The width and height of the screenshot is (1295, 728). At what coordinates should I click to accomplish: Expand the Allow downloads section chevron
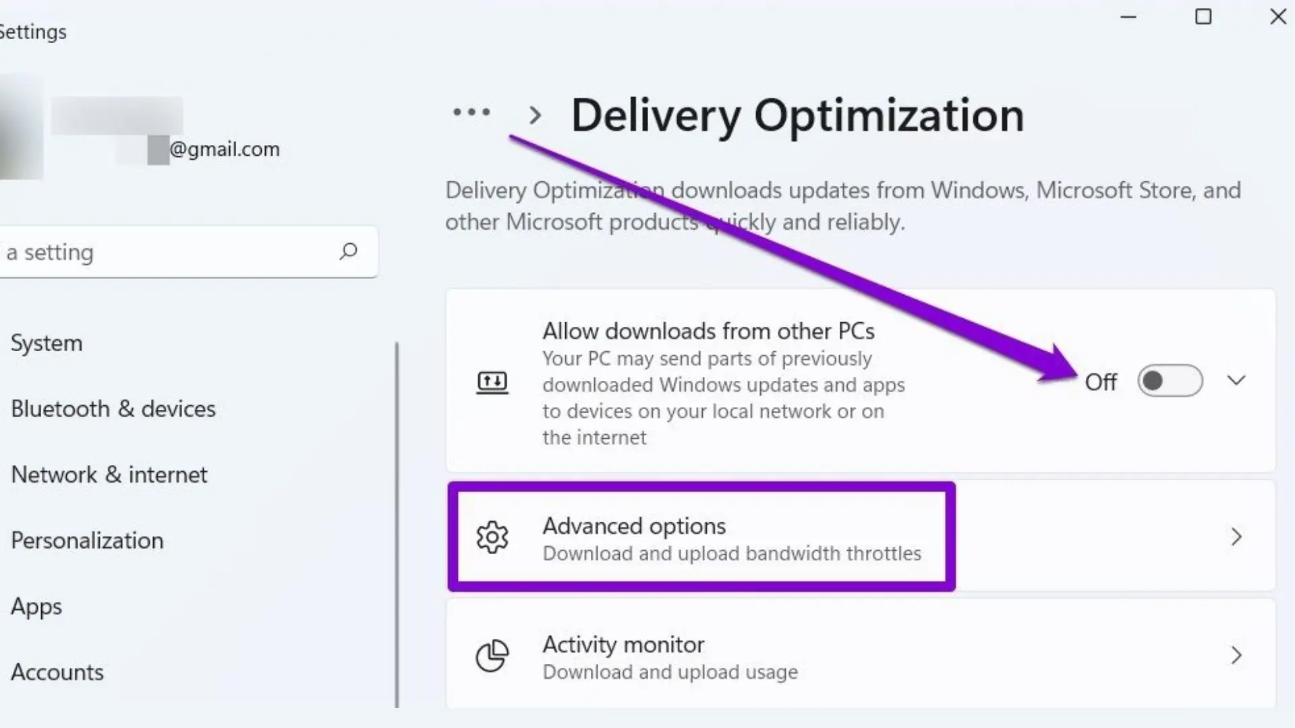click(x=1236, y=381)
